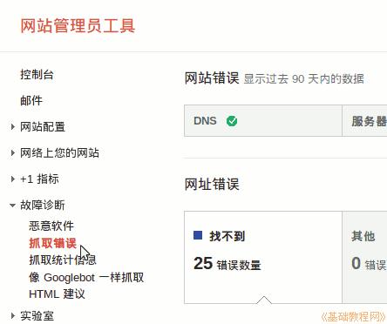387x324 pixels.
Task: Click the blue square next to 找不到
Action: 198,235
